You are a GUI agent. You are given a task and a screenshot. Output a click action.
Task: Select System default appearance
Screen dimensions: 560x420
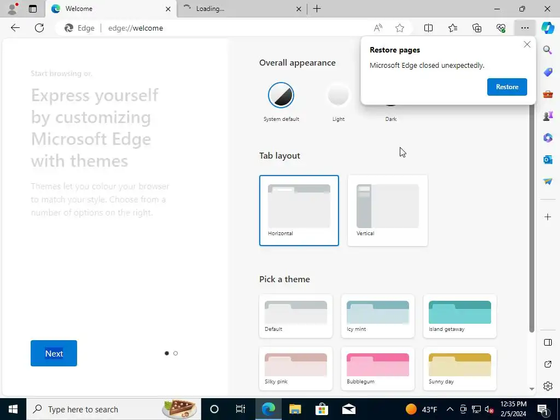[x=281, y=95]
